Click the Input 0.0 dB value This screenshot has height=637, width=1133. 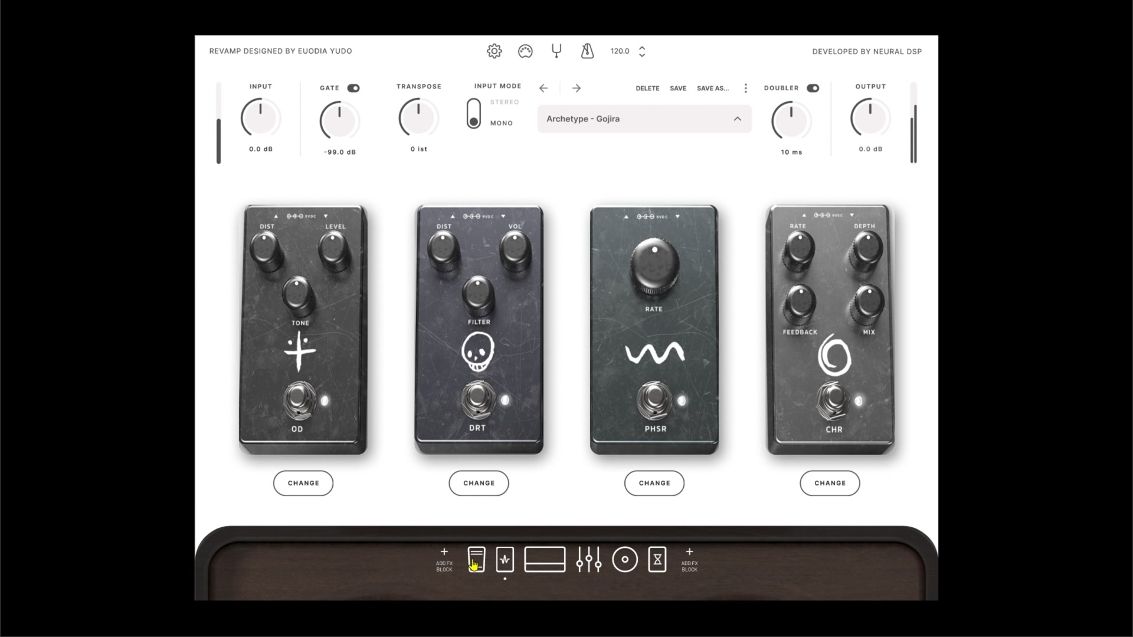(x=261, y=149)
